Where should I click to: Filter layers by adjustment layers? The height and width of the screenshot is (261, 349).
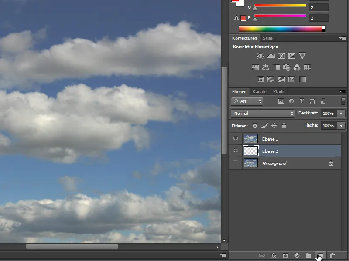[x=291, y=101]
